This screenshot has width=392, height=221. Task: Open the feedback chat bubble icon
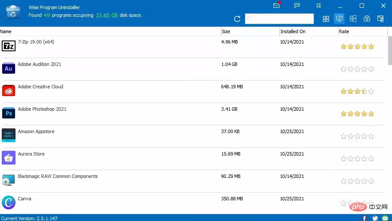point(297,6)
